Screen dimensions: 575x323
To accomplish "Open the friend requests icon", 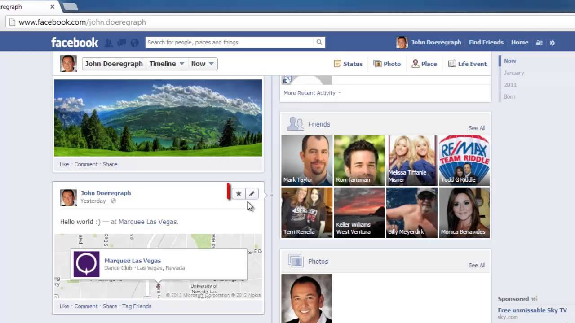I will [x=109, y=43].
